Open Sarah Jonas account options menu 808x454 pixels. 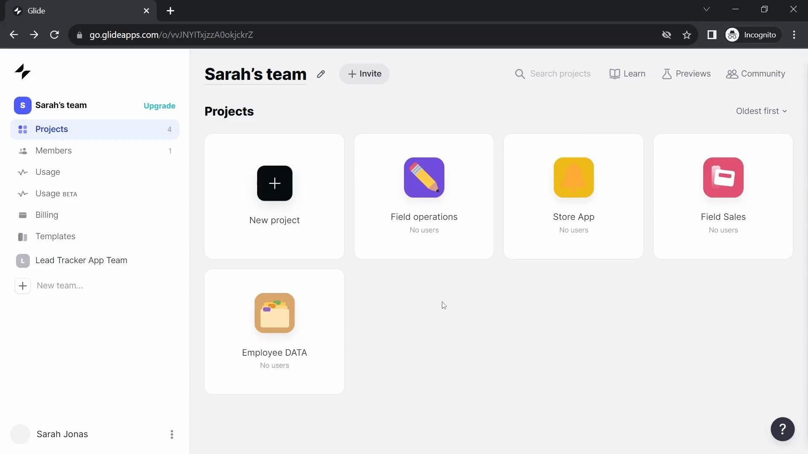[172, 434]
